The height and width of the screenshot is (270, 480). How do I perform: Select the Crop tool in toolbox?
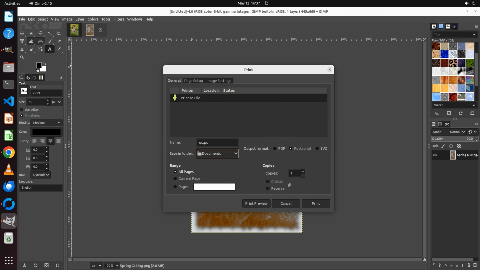click(x=59, y=33)
